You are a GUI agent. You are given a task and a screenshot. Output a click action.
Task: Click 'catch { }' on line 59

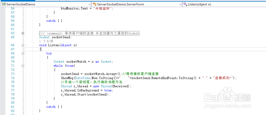coord(54,21)
